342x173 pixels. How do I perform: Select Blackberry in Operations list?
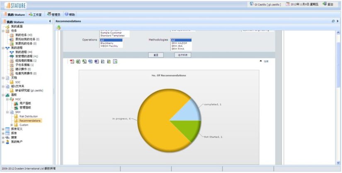coord(111,43)
